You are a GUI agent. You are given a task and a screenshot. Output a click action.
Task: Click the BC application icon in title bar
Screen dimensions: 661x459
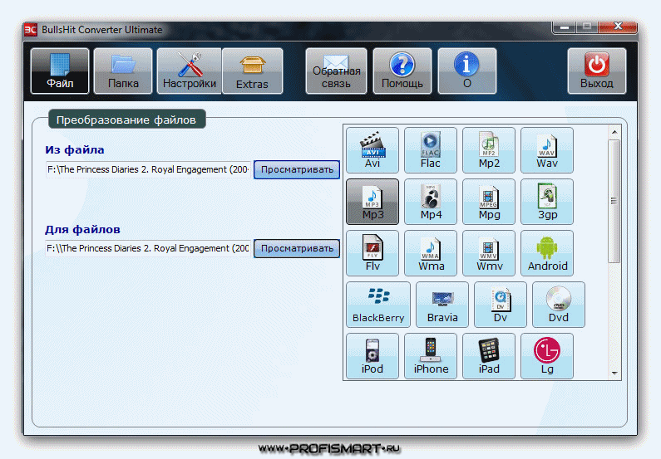(x=31, y=30)
